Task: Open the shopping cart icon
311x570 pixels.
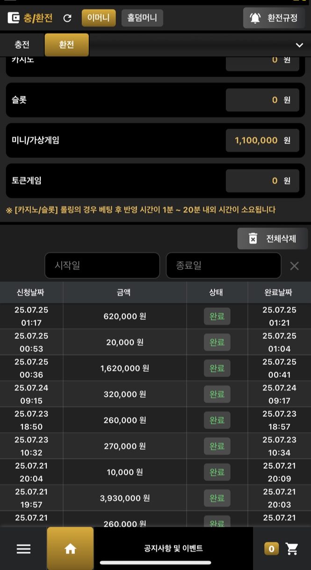Action: pyautogui.click(x=292, y=549)
